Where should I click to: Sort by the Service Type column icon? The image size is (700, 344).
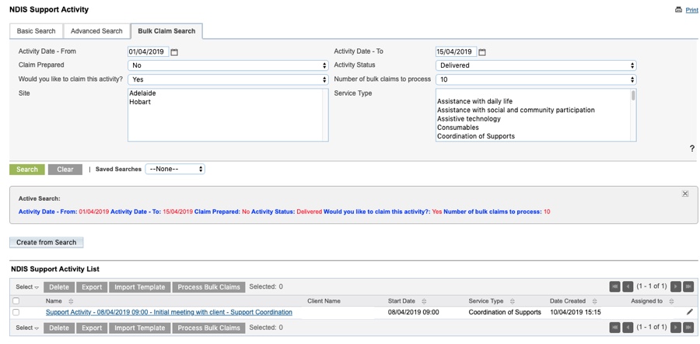[512, 301]
